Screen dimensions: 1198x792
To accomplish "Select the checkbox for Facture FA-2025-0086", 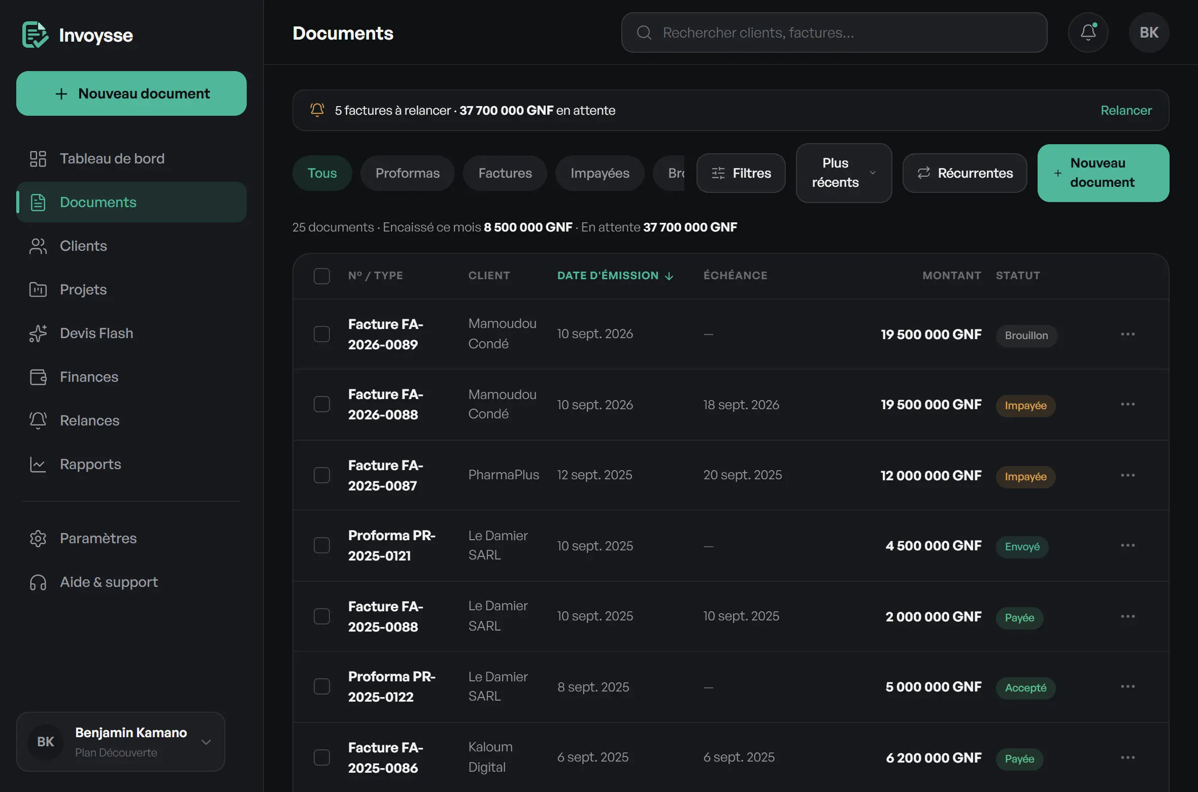I will pyautogui.click(x=322, y=757).
